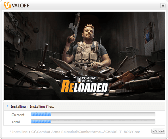
Task: Click the Total progress bar
Action: (93, 121)
